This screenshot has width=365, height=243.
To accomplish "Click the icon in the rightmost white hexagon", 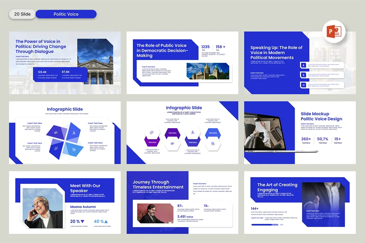I will pyautogui.click(x=213, y=143).
